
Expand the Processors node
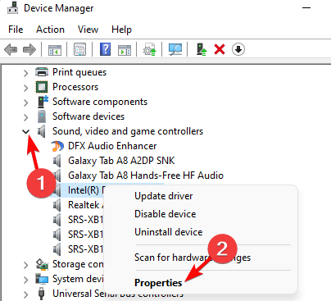pos(25,88)
